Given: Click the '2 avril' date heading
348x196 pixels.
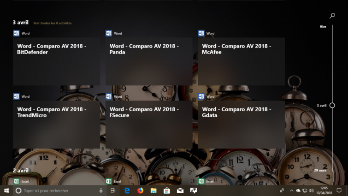Looking at the screenshot, I should tap(21, 171).
